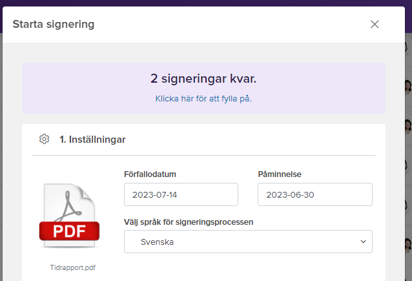Click the Förfallodatum label

150,174
